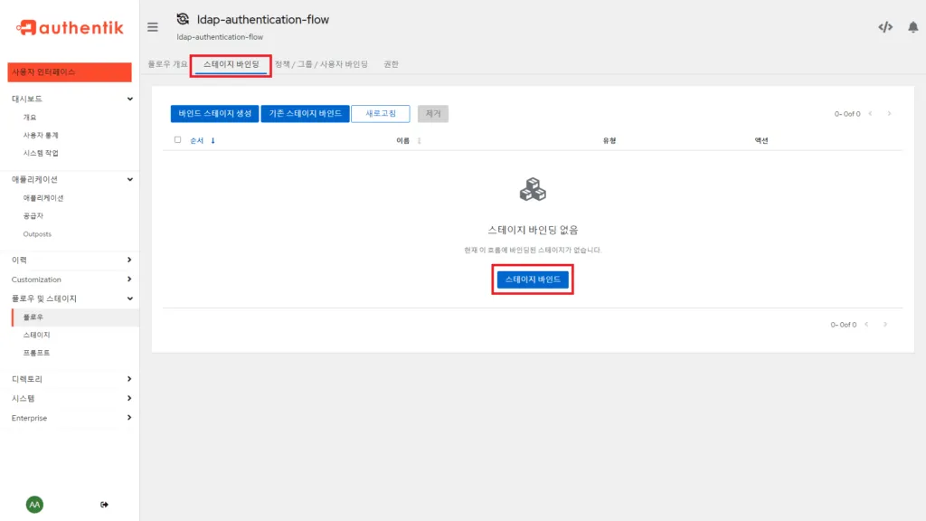This screenshot has width=926, height=521.
Task: Open the 권한 tab
Action: tap(390, 63)
